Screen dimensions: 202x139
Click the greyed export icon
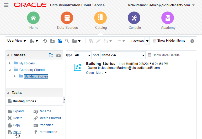(x=119, y=41)
